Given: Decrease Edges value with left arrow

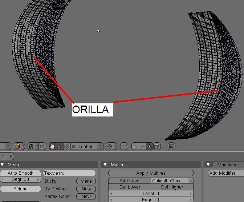Looking at the screenshot, I should (111, 200).
